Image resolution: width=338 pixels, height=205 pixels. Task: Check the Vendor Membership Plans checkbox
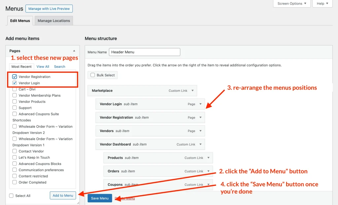tap(15, 96)
